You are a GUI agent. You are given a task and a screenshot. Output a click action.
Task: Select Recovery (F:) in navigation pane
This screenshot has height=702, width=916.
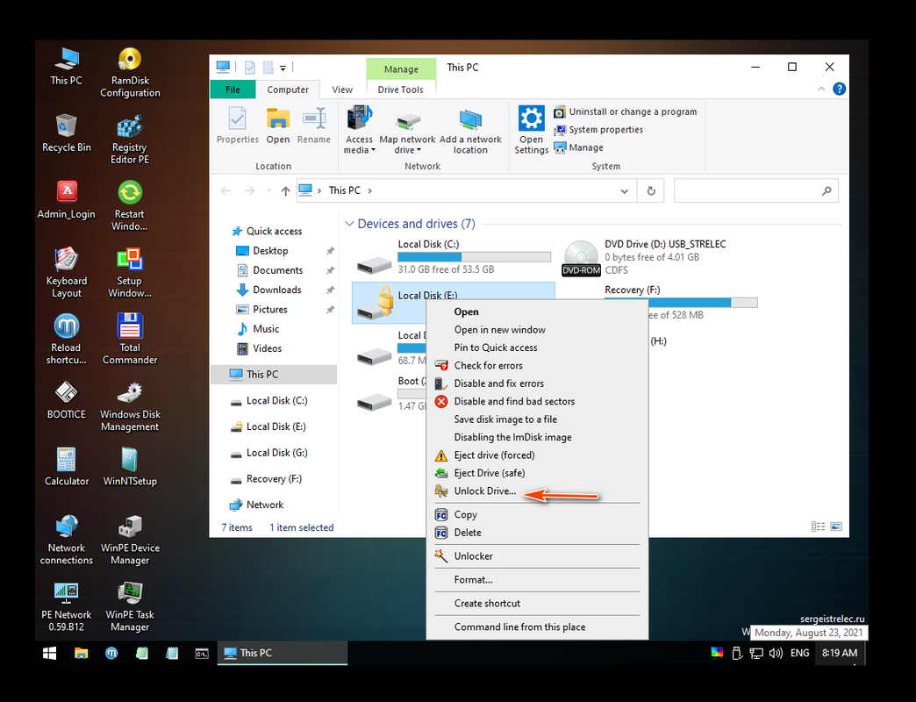click(267, 479)
